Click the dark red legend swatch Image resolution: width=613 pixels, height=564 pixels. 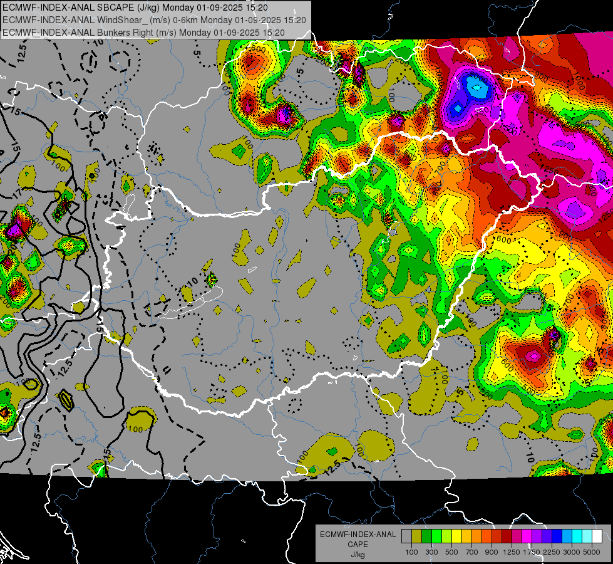(507, 536)
